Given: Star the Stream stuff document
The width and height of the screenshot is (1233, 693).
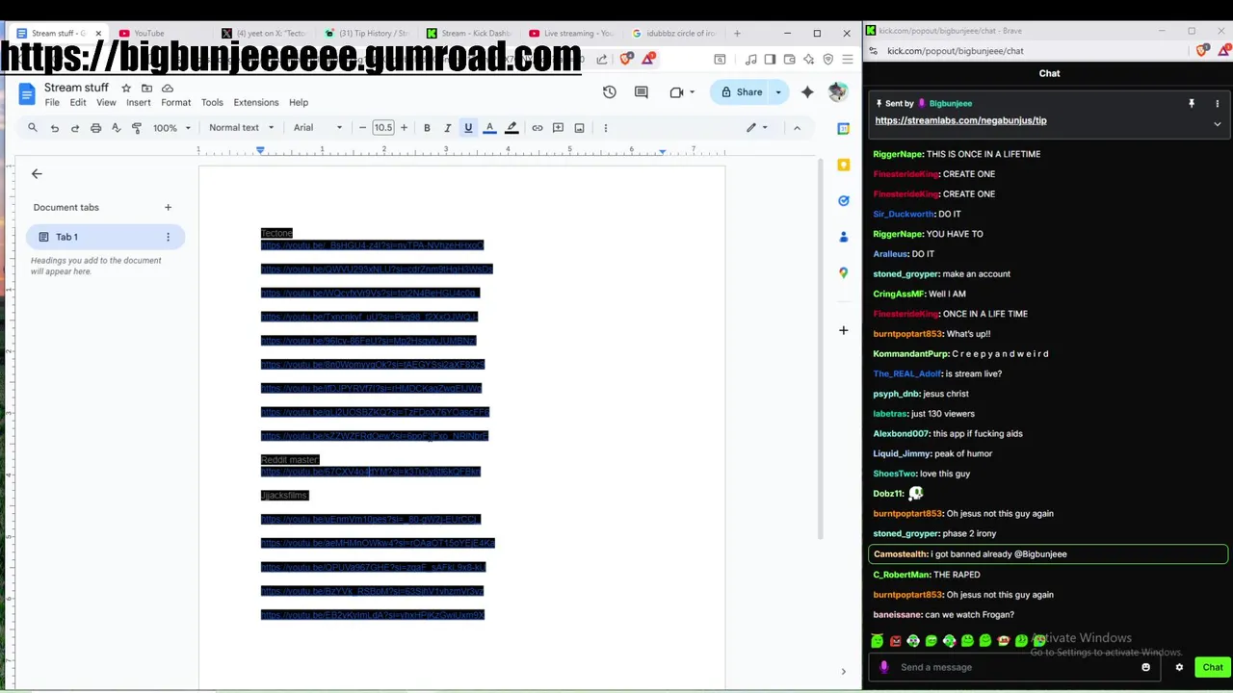Looking at the screenshot, I should [125, 89].
